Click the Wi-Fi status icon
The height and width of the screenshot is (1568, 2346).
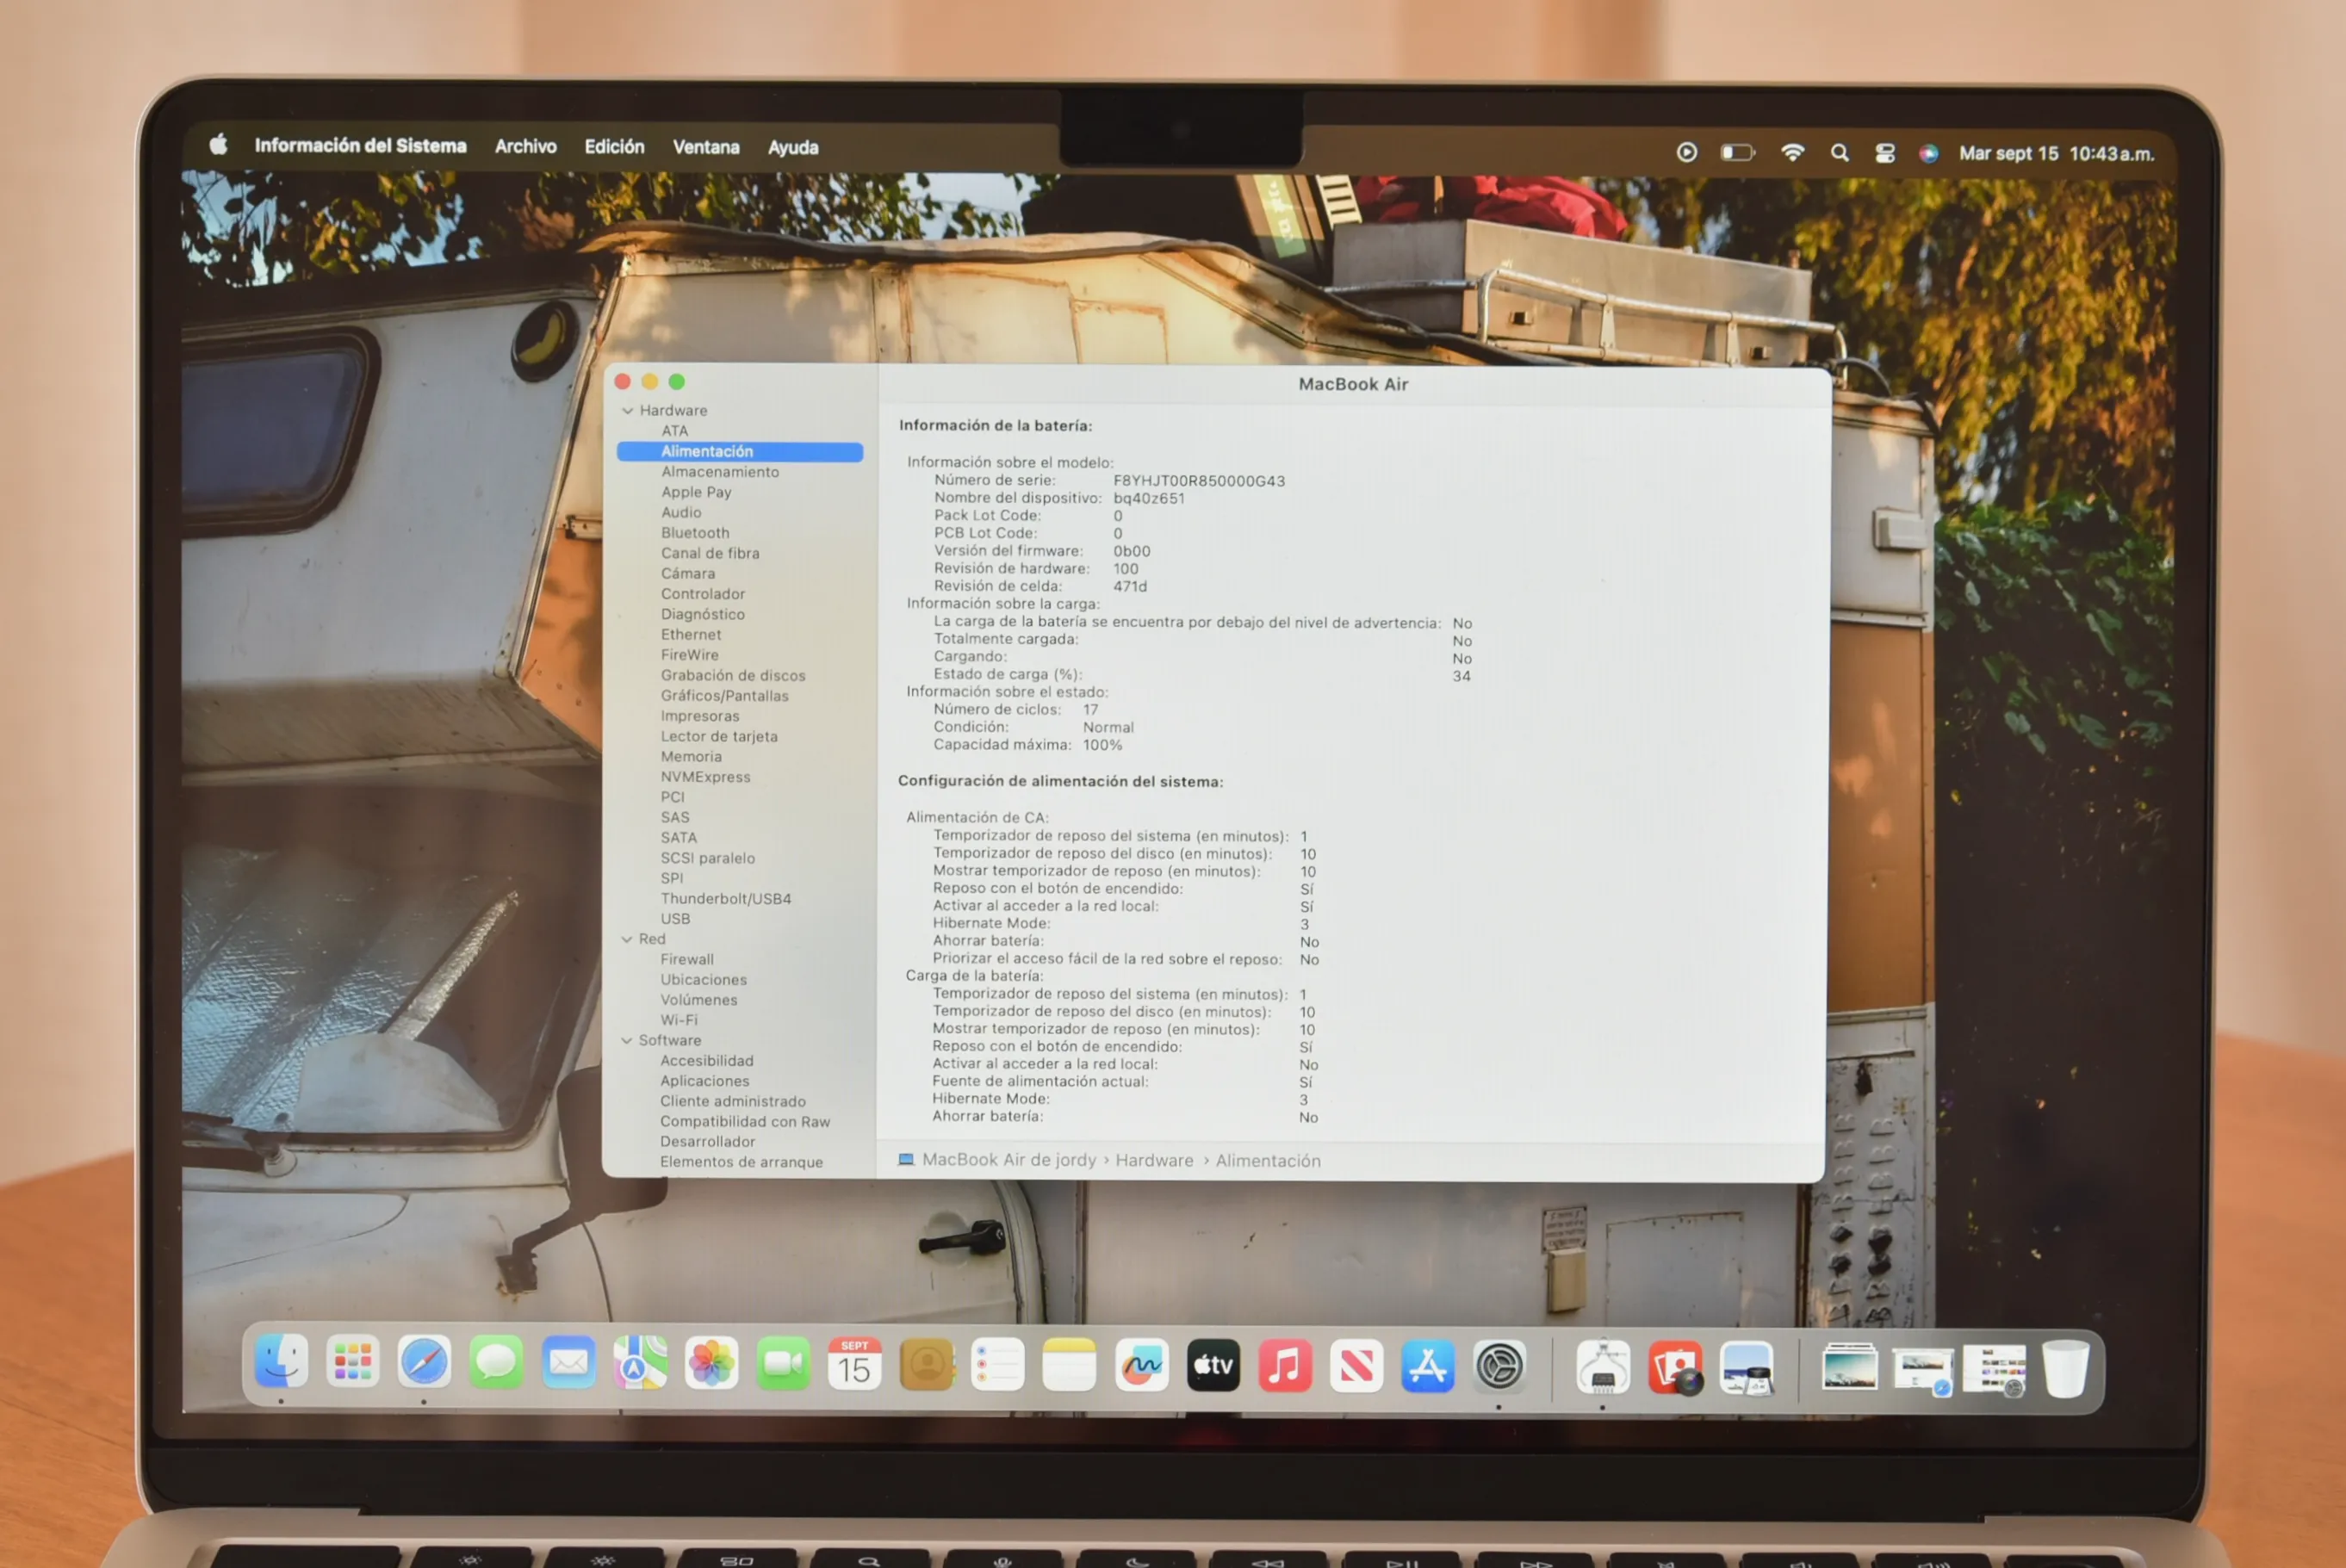[x=1792, y=152]
